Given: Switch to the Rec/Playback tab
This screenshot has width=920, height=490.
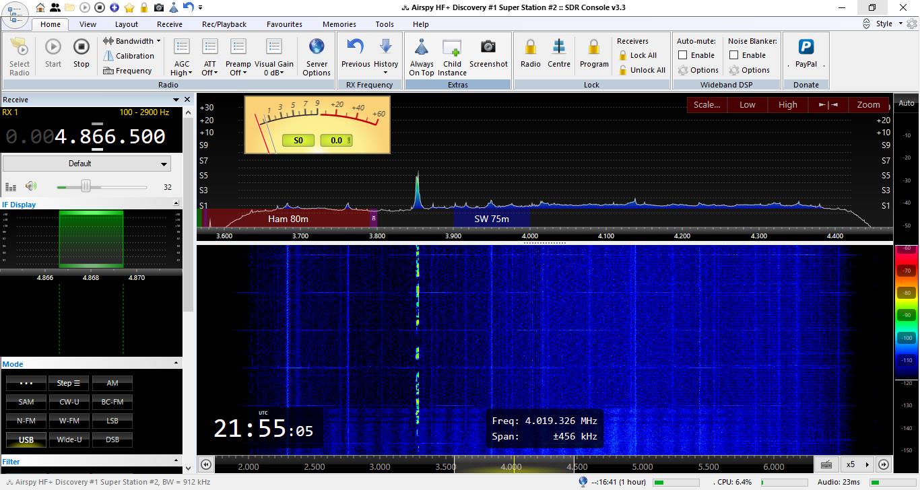Looking at the screenshot, I should click(224, 24).
